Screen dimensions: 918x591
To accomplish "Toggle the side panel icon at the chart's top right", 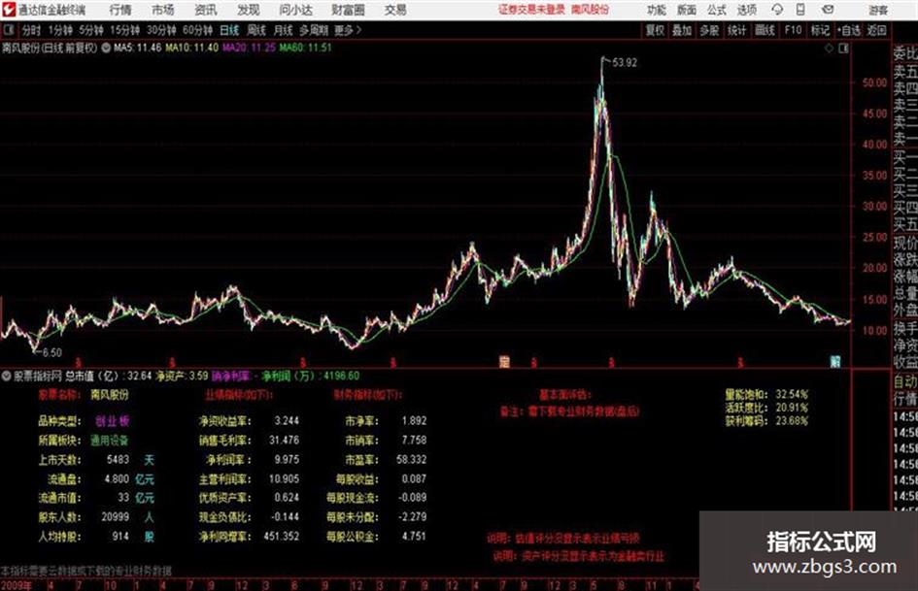I will tap(843, 49).
